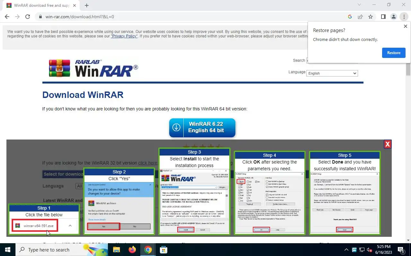Viewport: 411px width, 256px height.
Task: Launch Firefox from the taskbar
Action: pyautogui.click(x=132, y=250)
